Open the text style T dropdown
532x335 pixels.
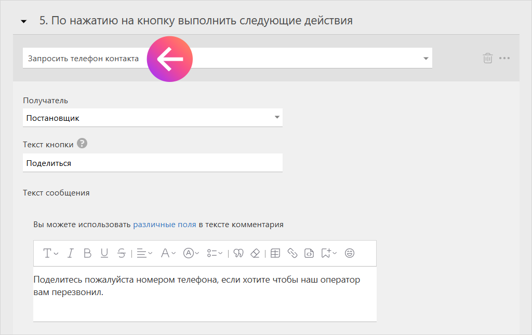pyautogui.click(x=50, y=253)
